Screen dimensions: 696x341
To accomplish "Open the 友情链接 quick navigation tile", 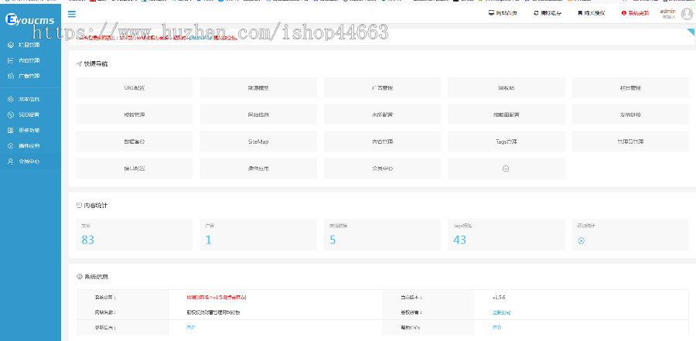I will tap(630, 114).
